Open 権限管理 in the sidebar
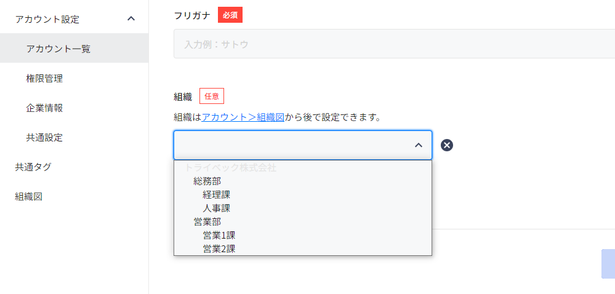 [x=44, y=78]
